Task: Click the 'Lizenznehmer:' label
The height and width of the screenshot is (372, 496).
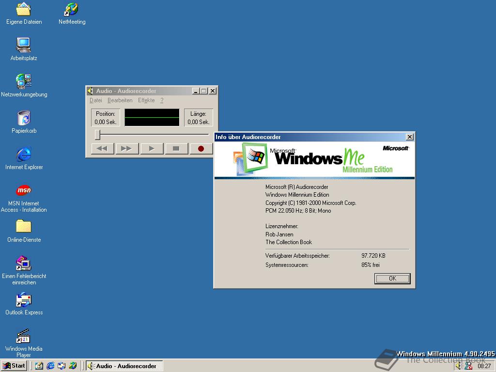Action: (x=281, y=226)
